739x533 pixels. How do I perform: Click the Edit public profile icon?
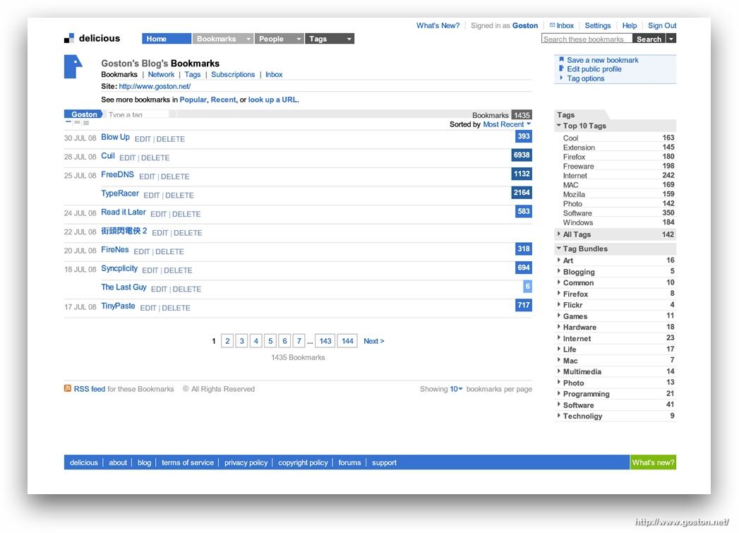point(561,68)
